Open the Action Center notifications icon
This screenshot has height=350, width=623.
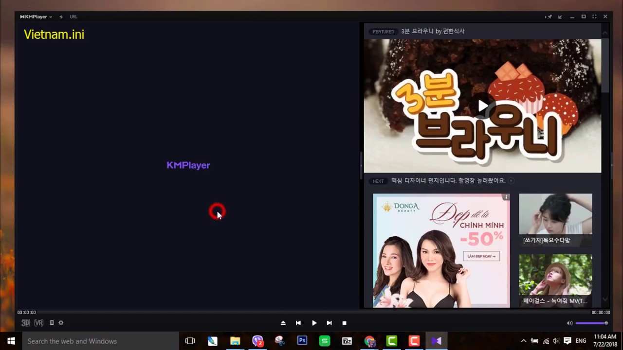coord(567,341)
